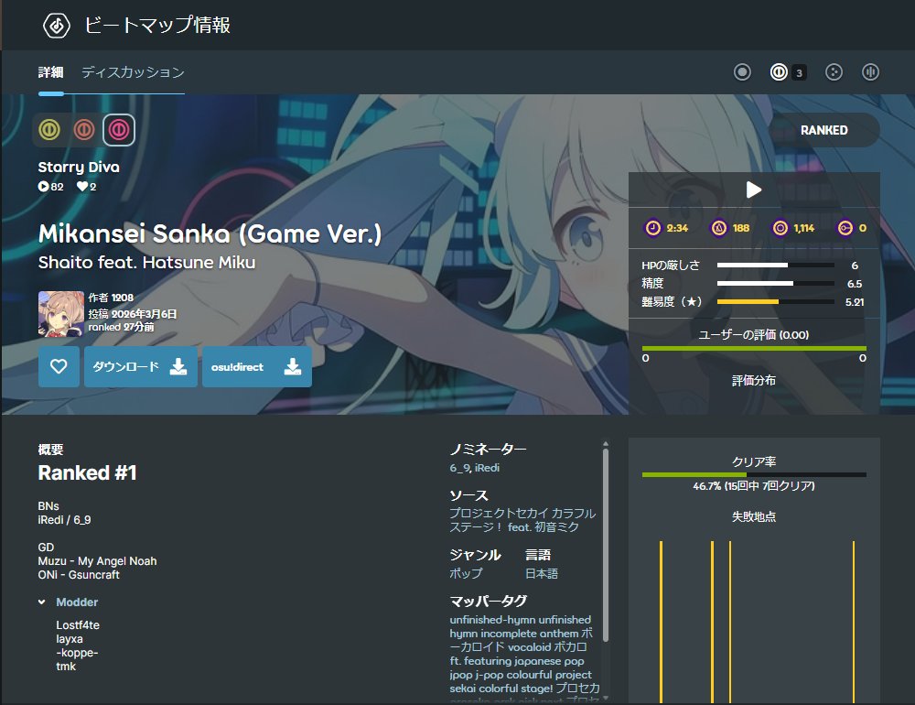The width and height of the screenshot is (915, 705).
Task: Open nominator 6_9 profile link
Action: (459, 468)
